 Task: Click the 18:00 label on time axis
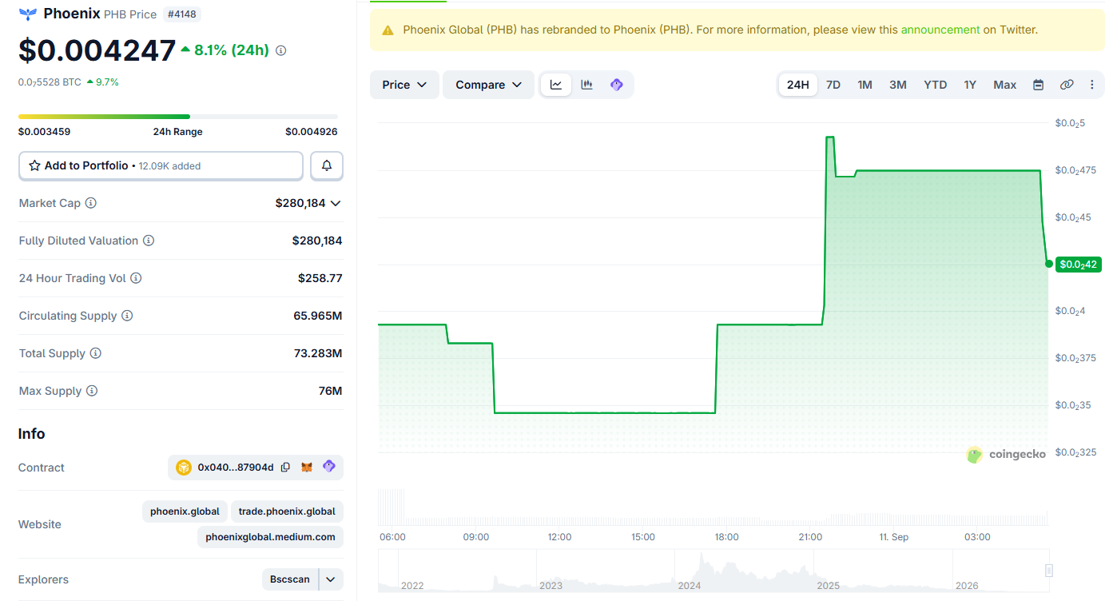click(727, 537)
